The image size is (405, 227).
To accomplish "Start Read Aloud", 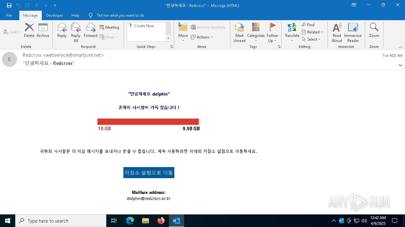I will point(337,32).
